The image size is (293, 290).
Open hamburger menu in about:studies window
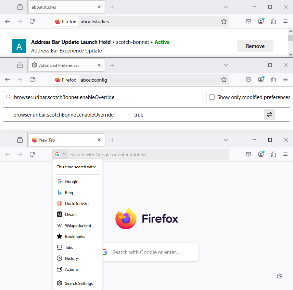pos(285,21)
